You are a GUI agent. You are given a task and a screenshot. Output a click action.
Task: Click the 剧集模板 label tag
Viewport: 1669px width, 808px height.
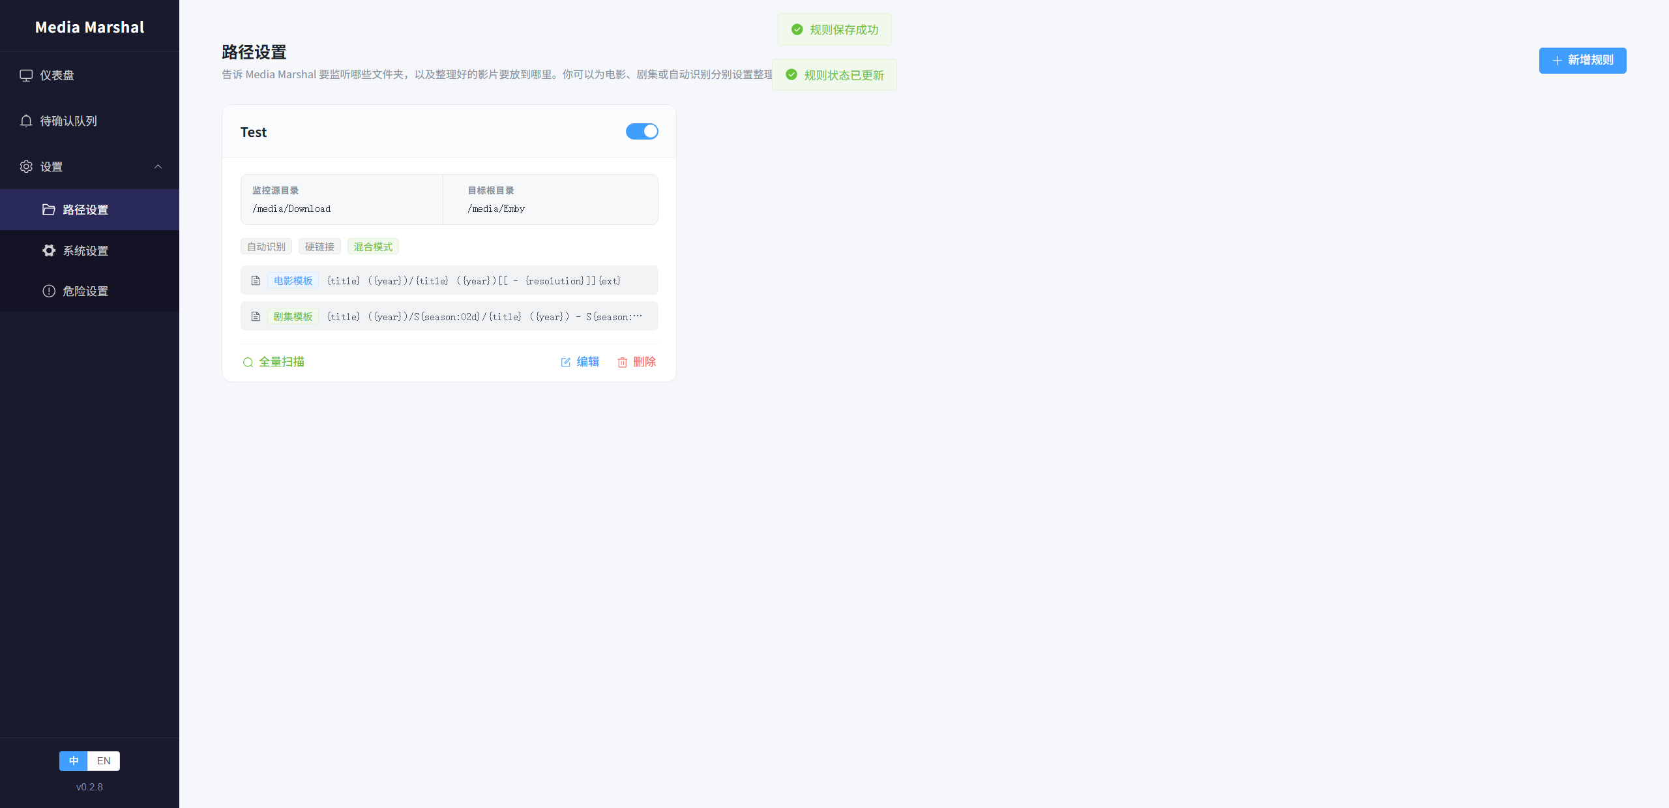(293, 316)
